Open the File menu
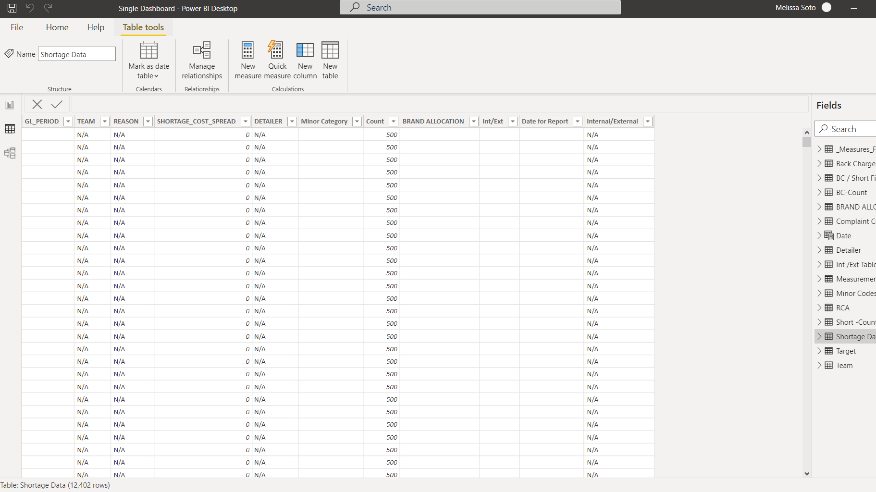Viewport: 876px width, 492px height. pos(17,27)
